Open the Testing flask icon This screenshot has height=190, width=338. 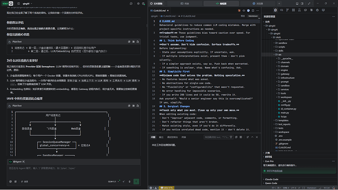tap(299, 10)
